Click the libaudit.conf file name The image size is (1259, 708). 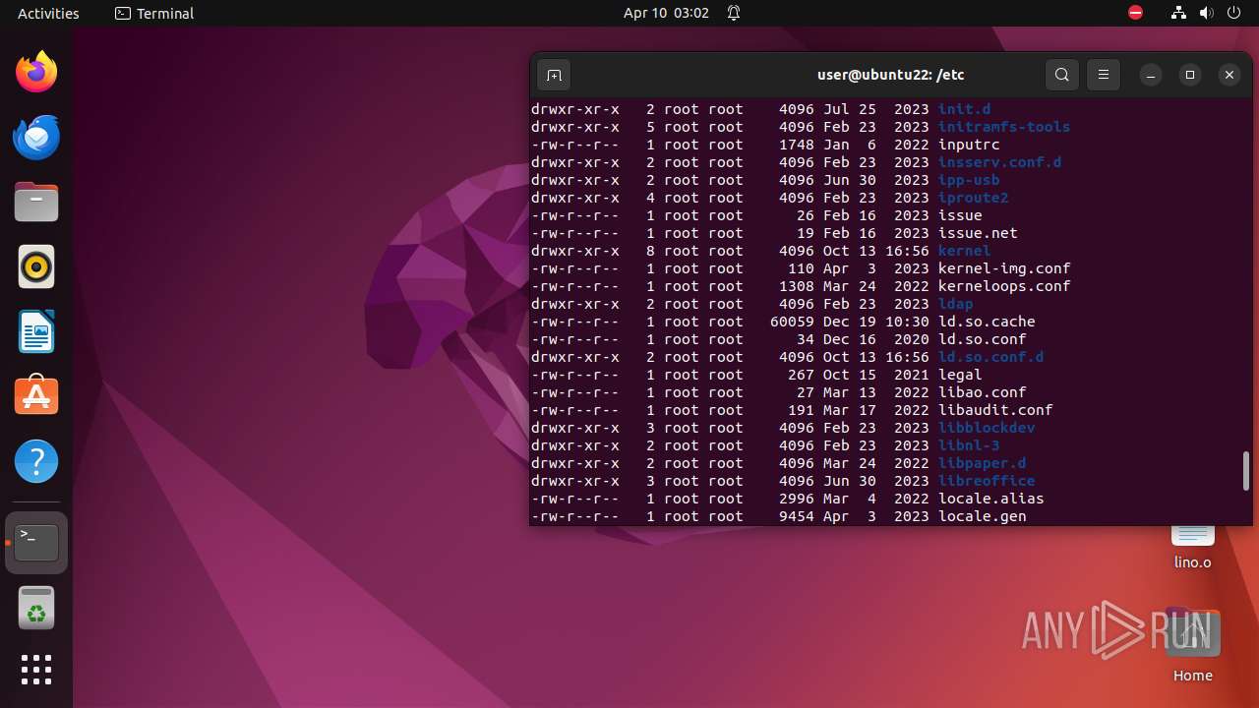[x=995, y=410]
